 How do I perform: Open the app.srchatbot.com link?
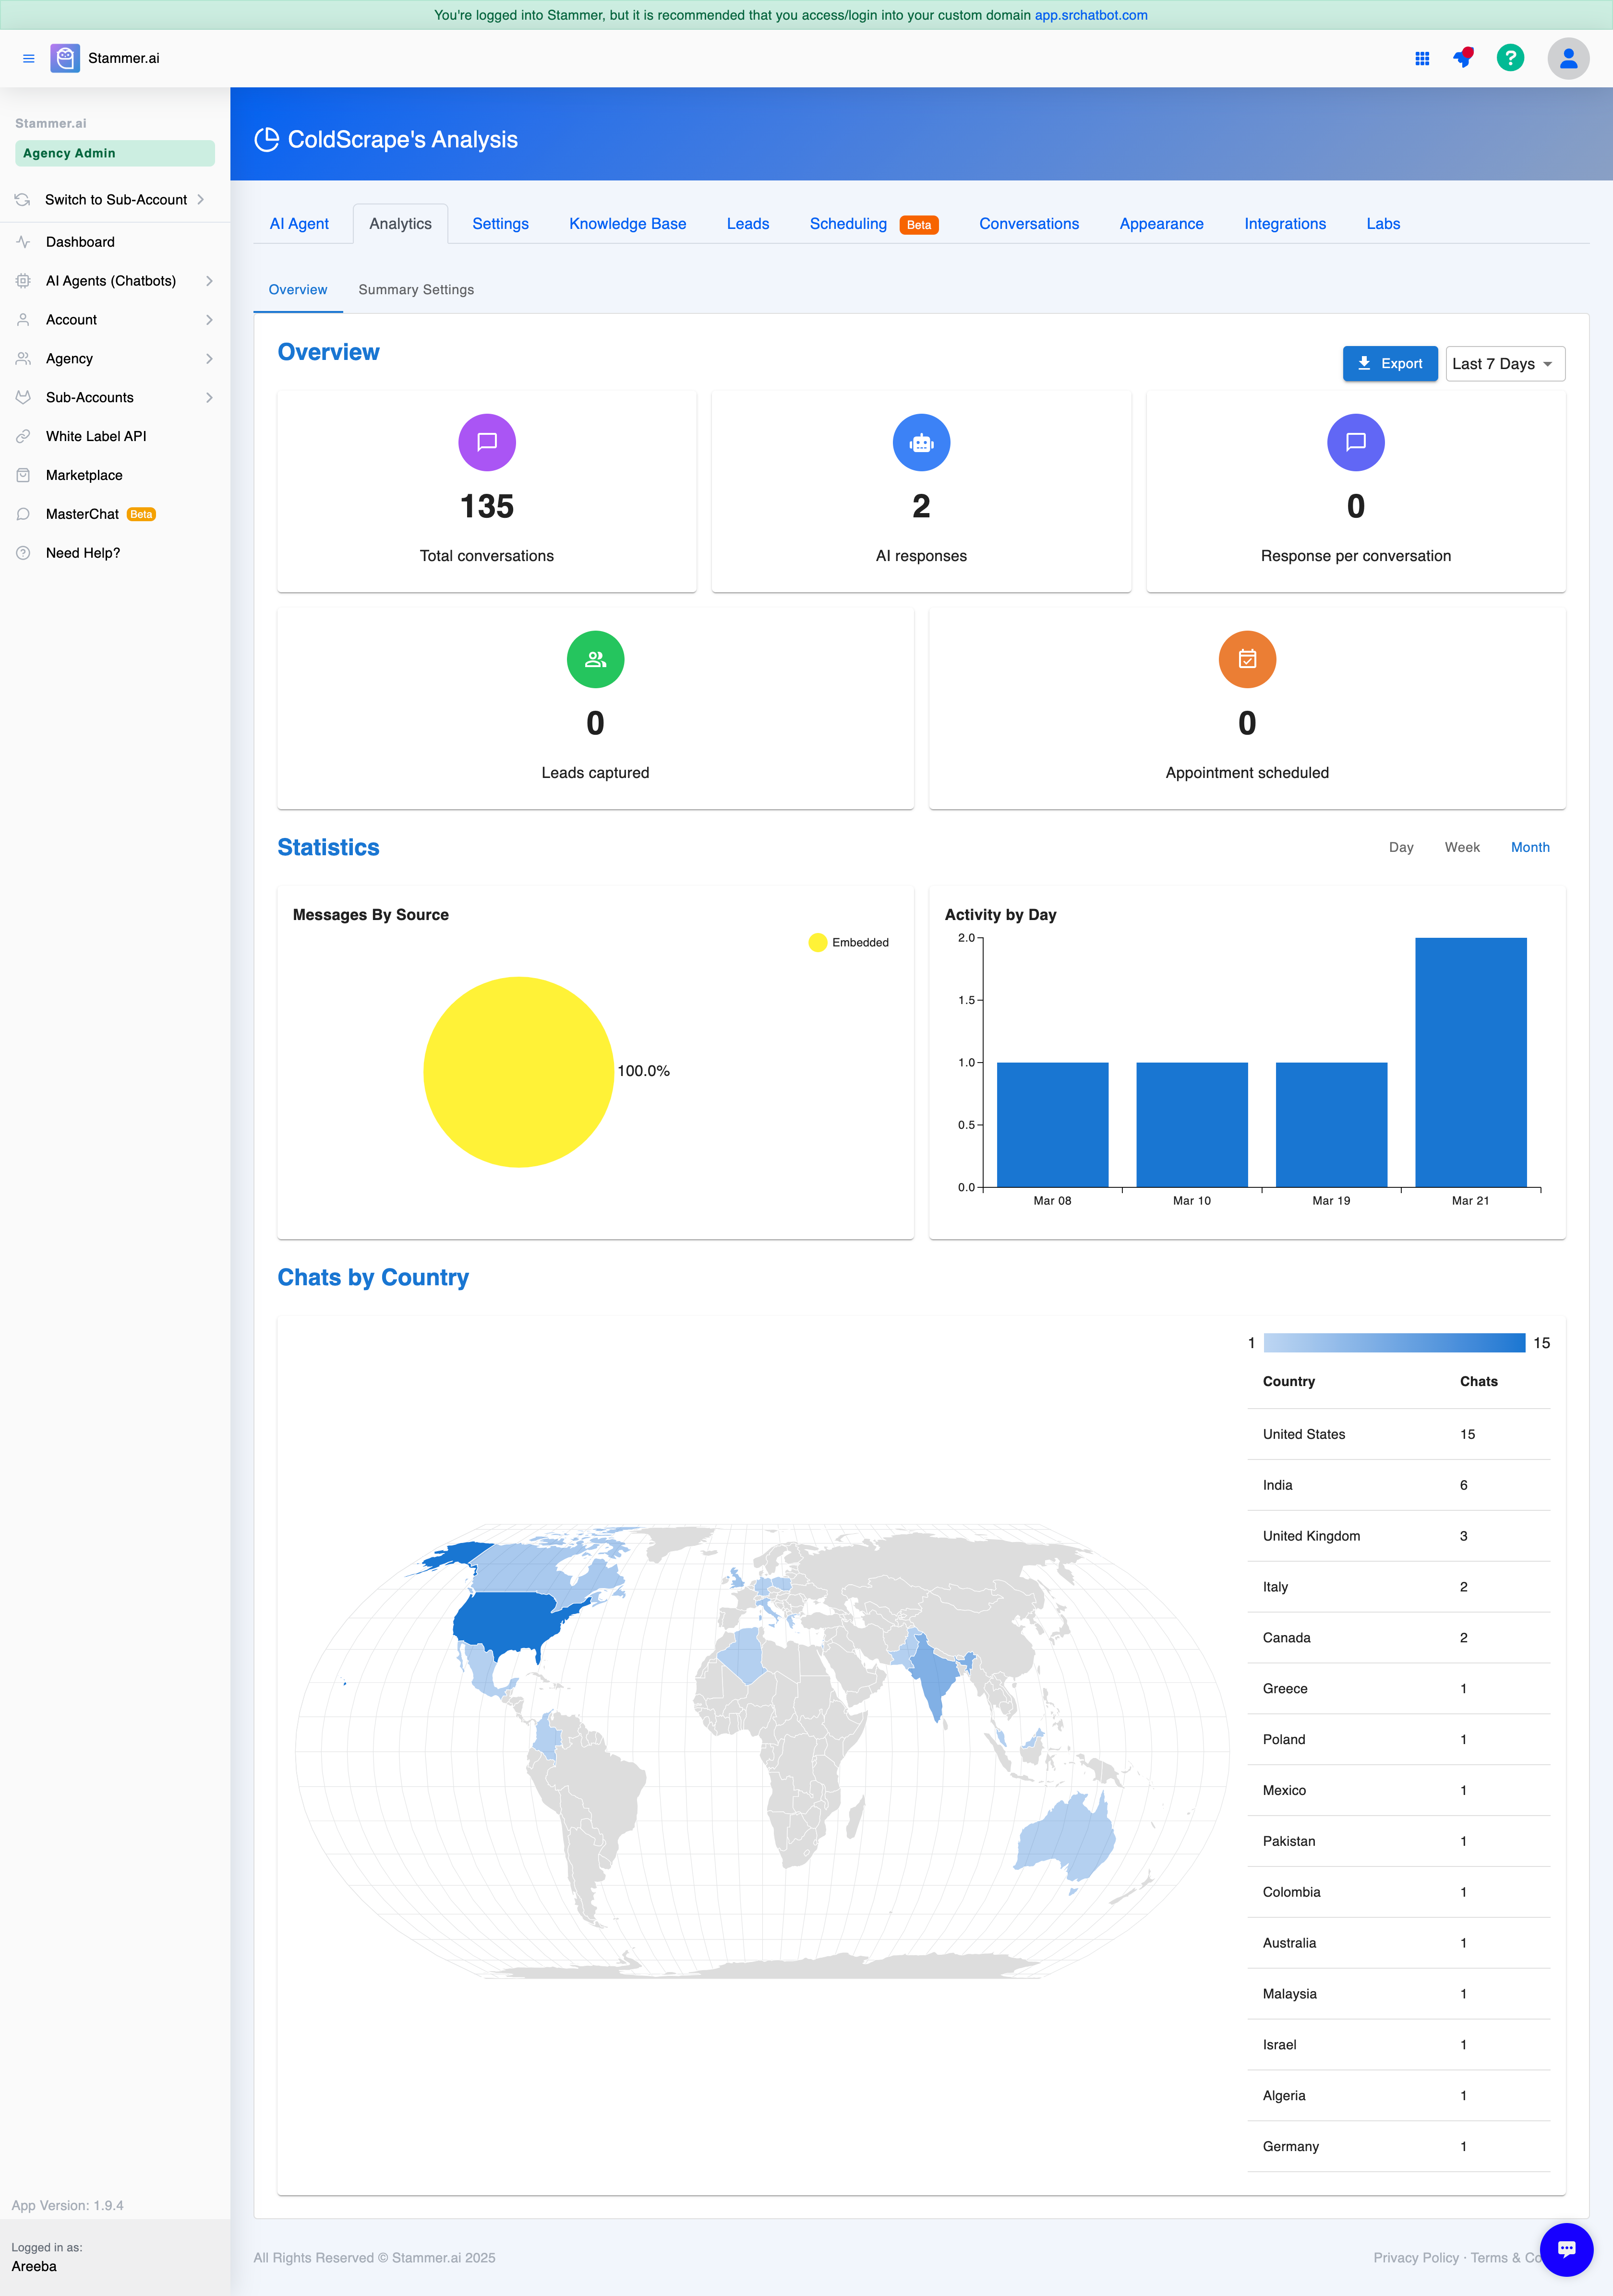pos(1091,15)
